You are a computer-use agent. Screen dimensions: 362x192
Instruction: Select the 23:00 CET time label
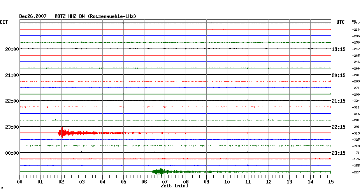pyautogui.click(x=12, y=127)
